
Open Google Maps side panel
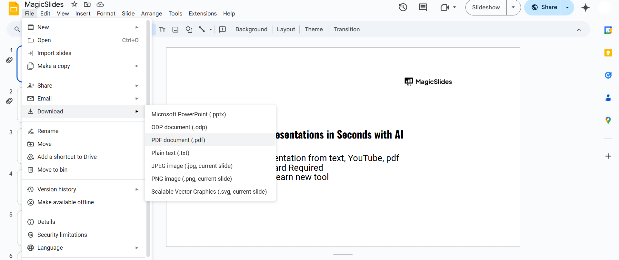[608, 120]
